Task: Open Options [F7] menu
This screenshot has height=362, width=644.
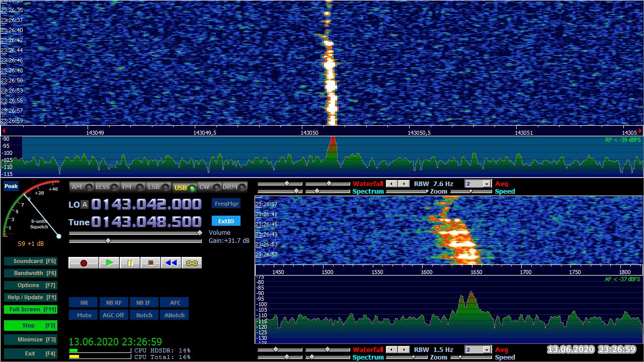Action: click(30, 286)
